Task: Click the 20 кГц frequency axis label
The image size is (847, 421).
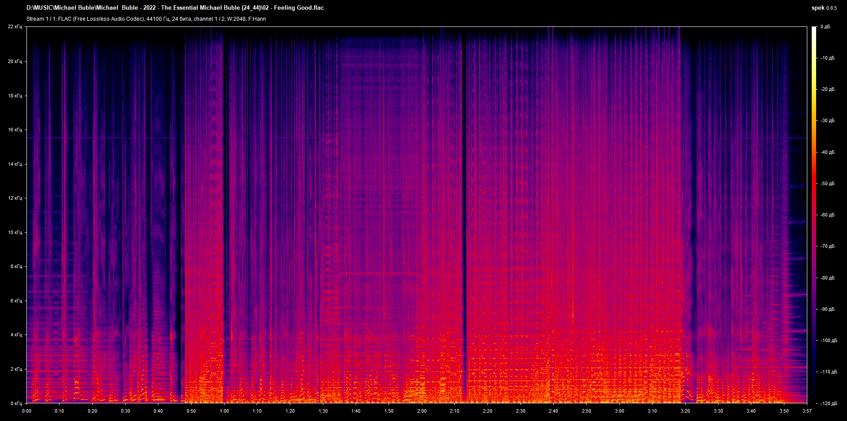Action: coord(15,61)
